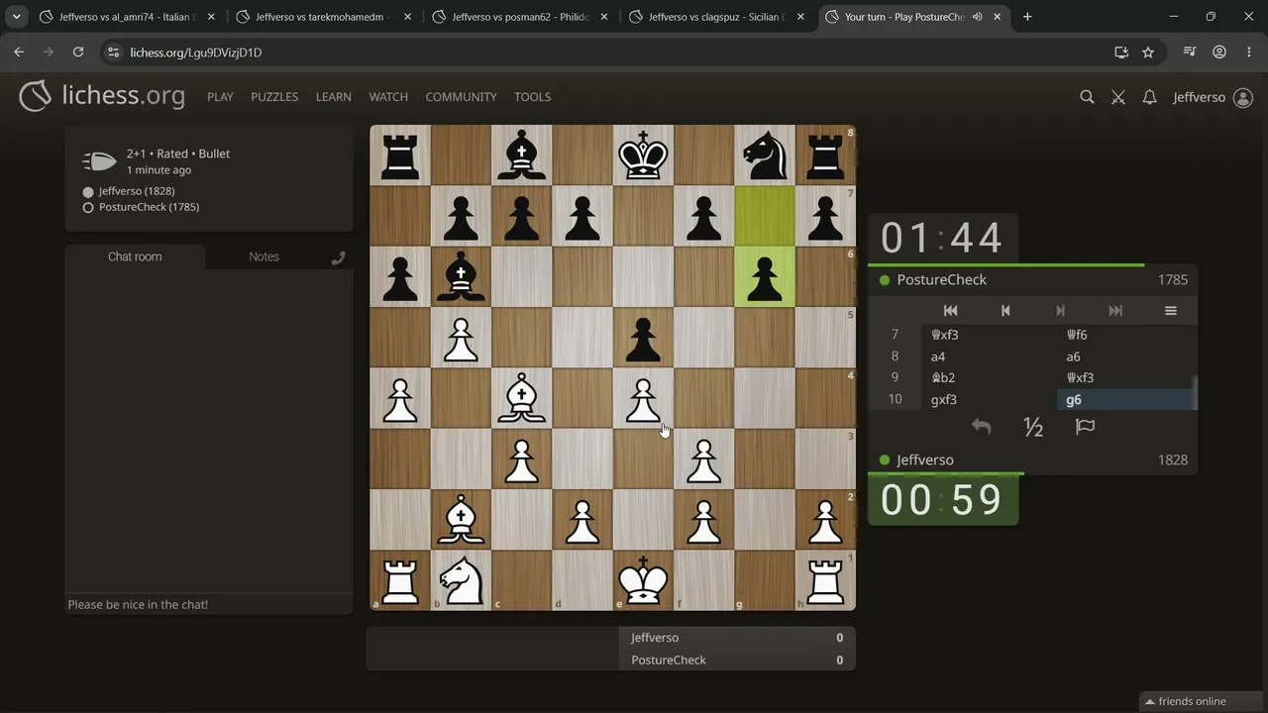Open the Jeffverso user menu in header

tap(1213, 97)
